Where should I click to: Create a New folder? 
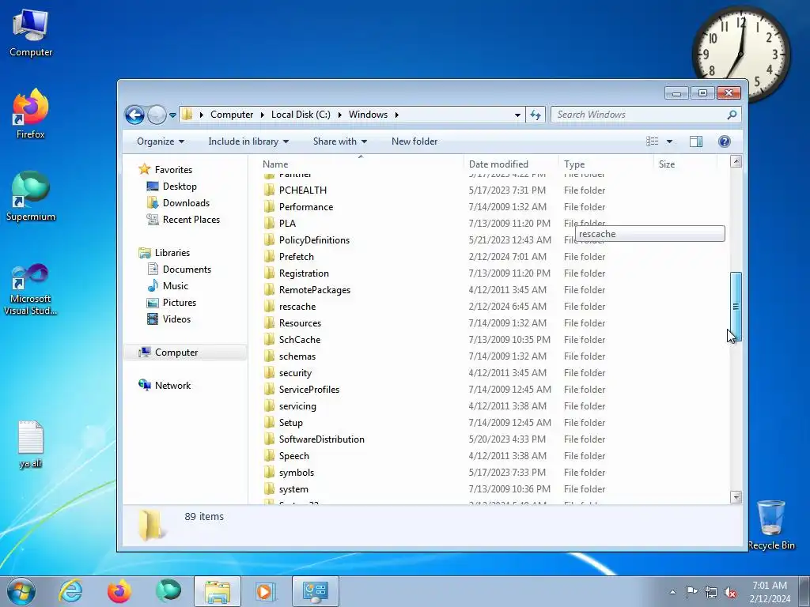tap(414, 141)
